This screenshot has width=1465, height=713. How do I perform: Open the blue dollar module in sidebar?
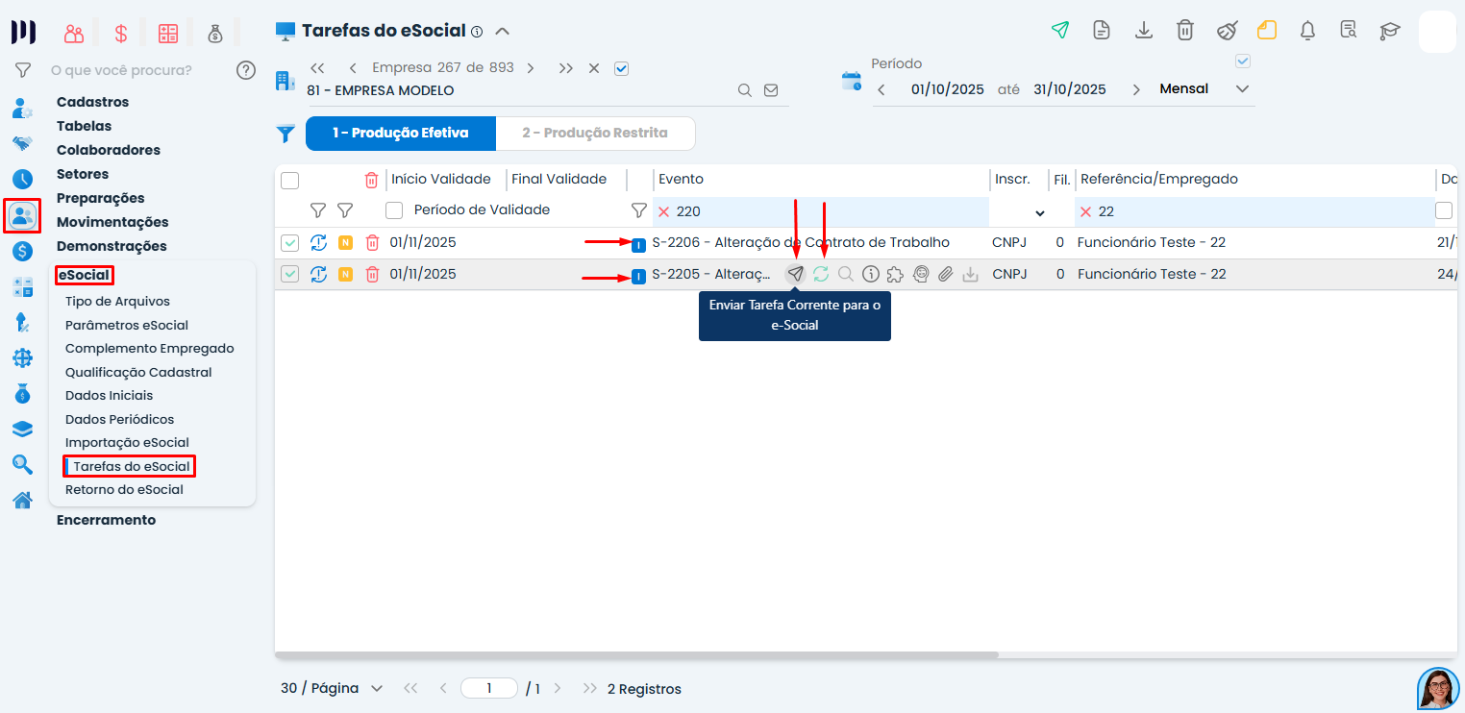pyautogui.click(x=22, y=252)
